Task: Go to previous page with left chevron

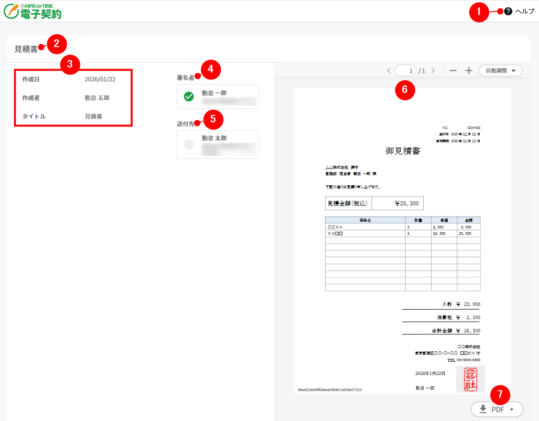Action: coord(390,70)
